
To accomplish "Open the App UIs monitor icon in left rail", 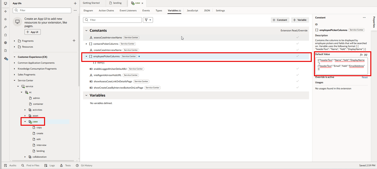I will click(5, 4).
